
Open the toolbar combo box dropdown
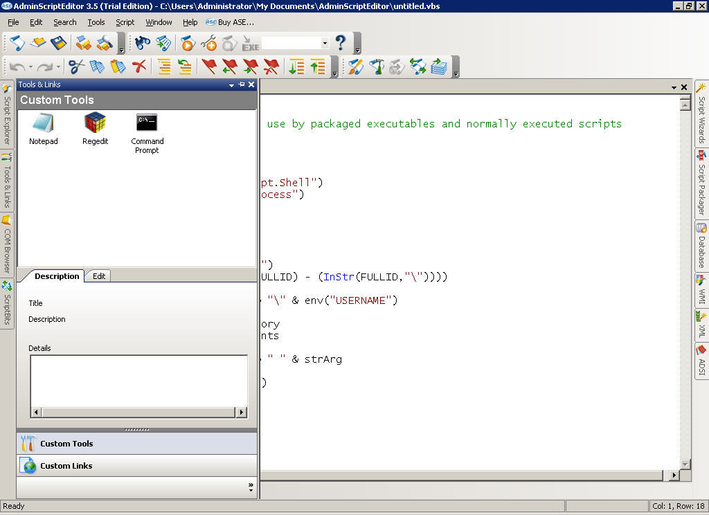325,44
